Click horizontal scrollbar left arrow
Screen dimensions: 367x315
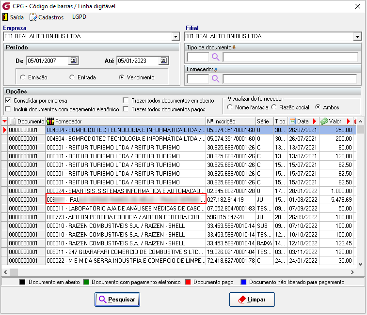[5, 272]
